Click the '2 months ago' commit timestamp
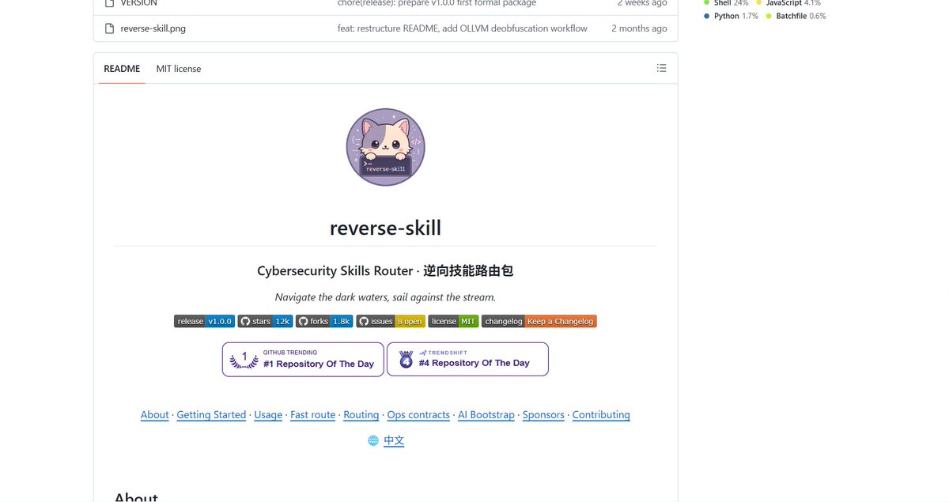This screenshot has height=502, width=949. (639, 28)
